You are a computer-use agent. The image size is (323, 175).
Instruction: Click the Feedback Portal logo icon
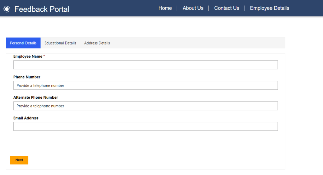point(7,9)
